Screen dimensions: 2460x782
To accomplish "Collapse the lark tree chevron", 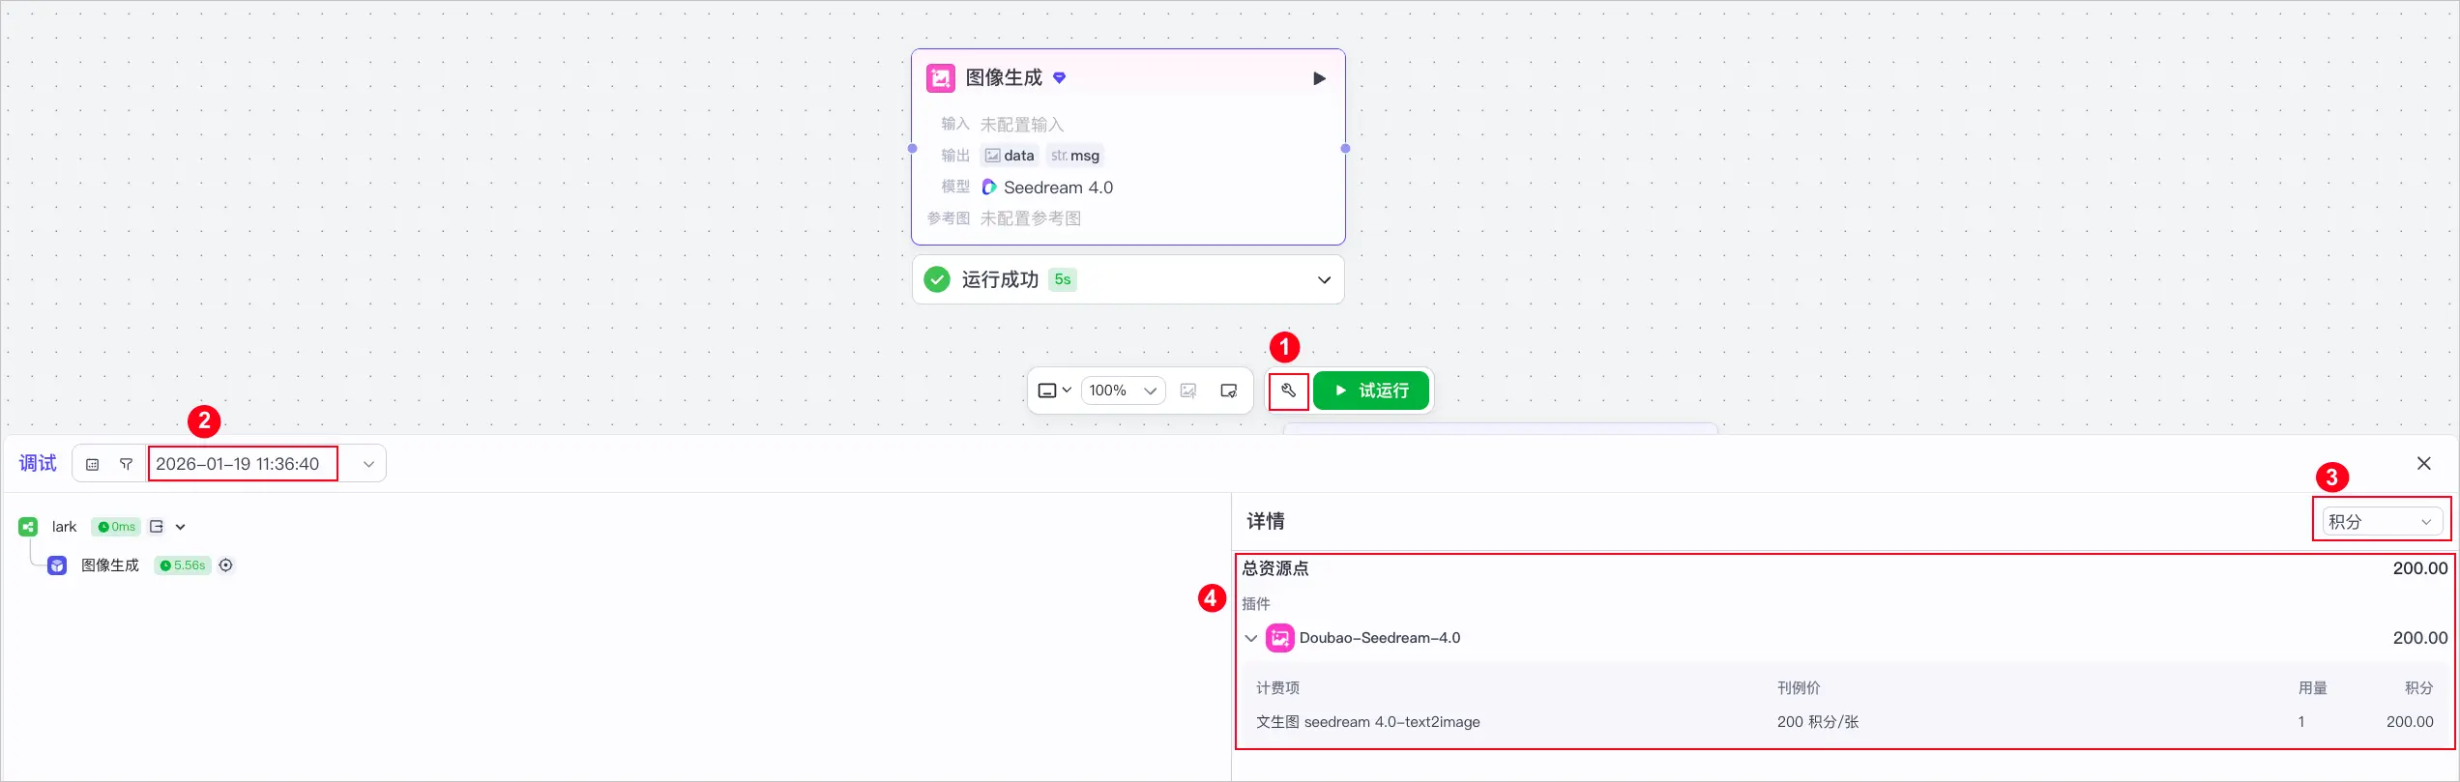I will pos(181,527).
